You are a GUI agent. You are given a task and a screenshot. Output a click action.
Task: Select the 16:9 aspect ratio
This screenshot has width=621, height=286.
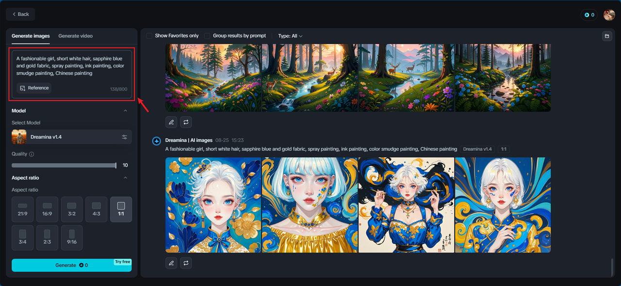[47, 209]
